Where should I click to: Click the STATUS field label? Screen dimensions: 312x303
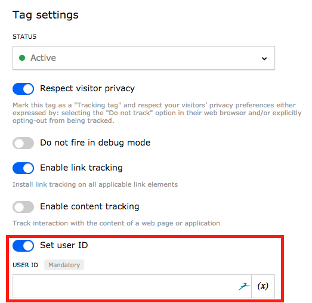[x=24, y=36]
